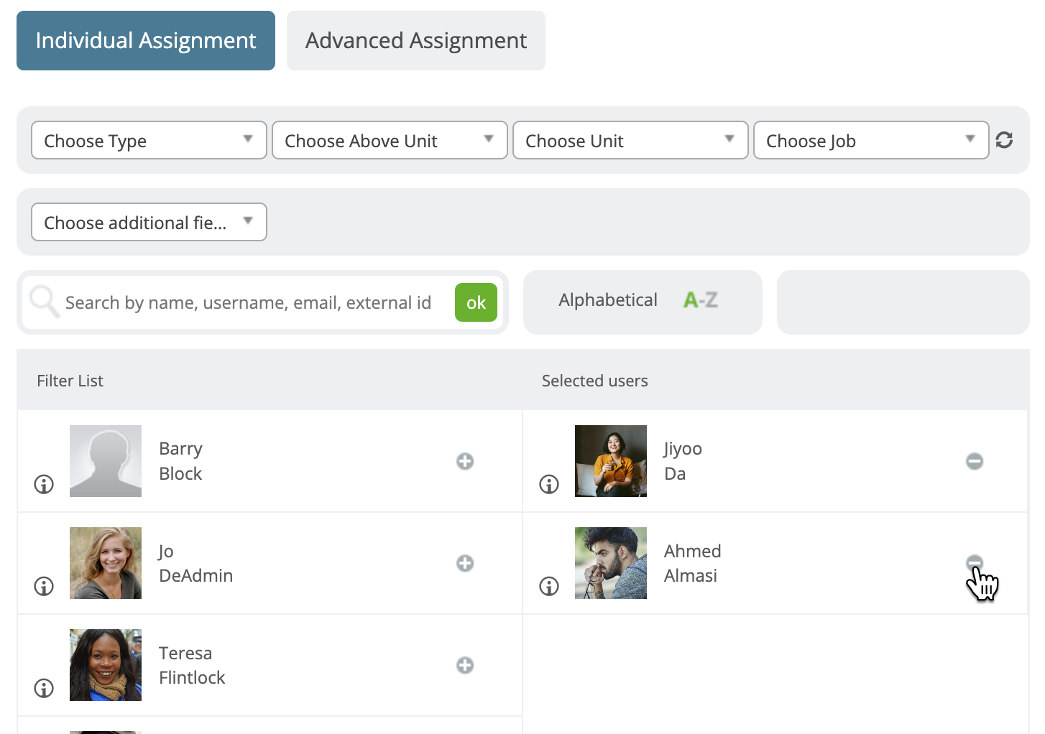
Task: Add Teresa Flintlock with the plus icon
Action: pos(465,665)
